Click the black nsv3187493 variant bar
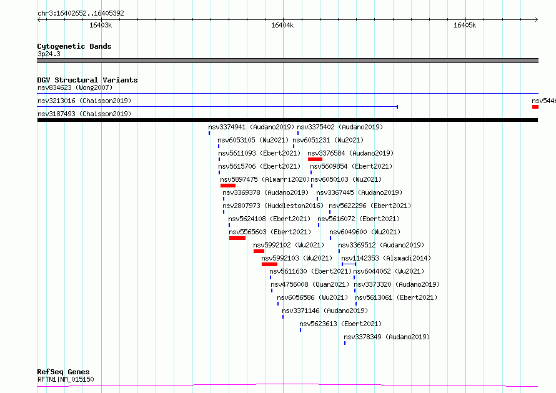The height and width of the screenshot is (393, 556). (287, 120)
